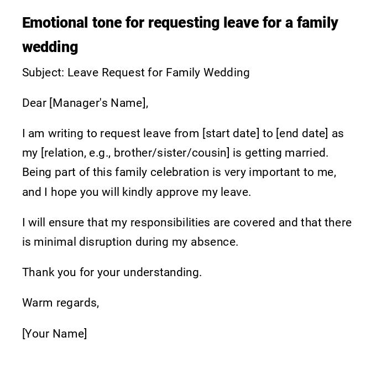Click the [Manager's Name] placeholder
Viewport: 387px width, 368px height.
pyautogui.click(x=98, y=103)
